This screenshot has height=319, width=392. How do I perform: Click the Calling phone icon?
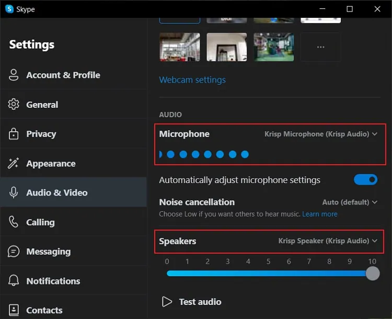tap(14, 222)
